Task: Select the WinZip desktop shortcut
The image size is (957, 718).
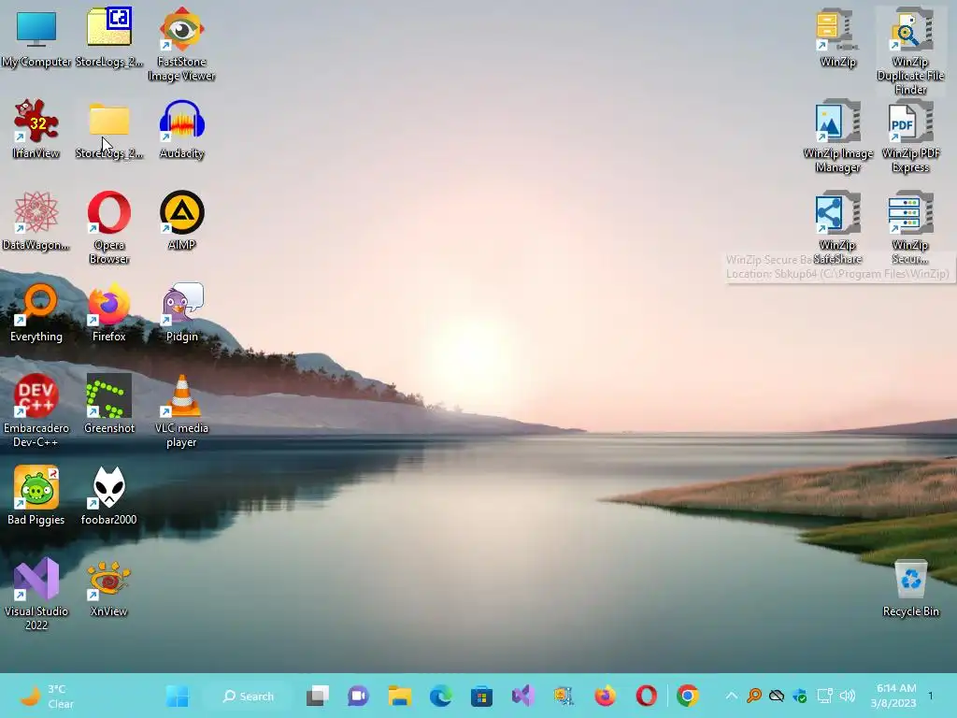Action: (x=838, y=38)
